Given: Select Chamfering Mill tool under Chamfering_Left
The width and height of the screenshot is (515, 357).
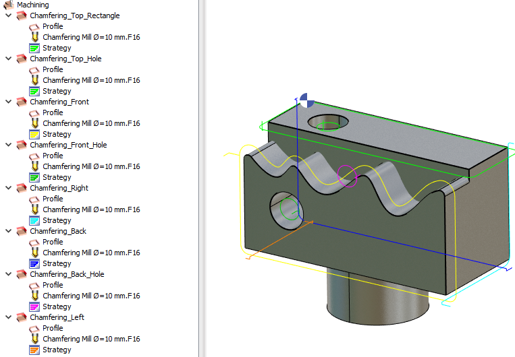Looking at the screenshot, I should (x=91, y=339).
